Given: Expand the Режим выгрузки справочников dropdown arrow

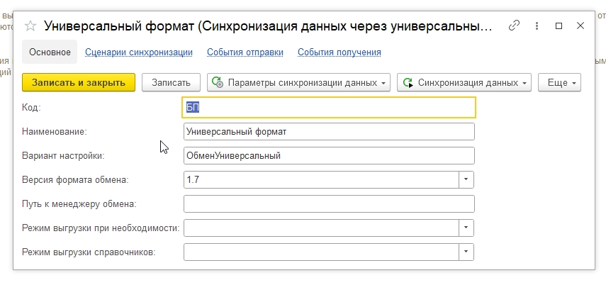Looking at the screenshot, I should (x=466, y=252).
